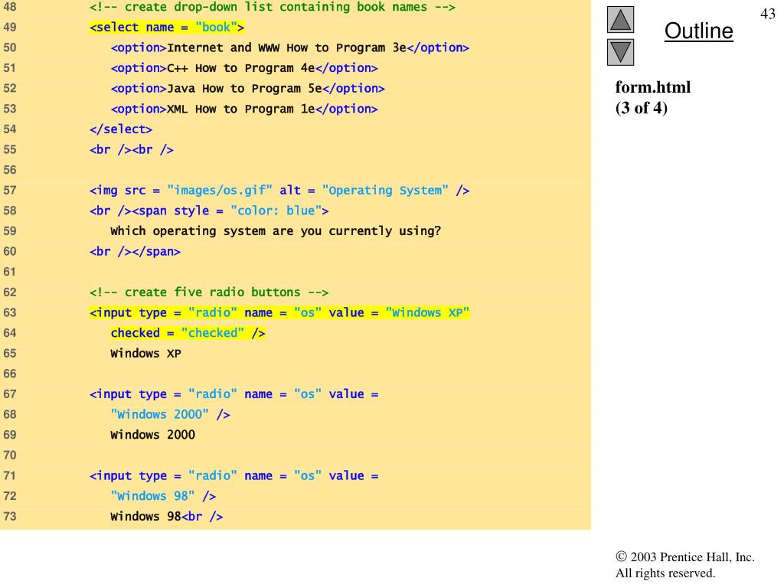Viewport: 784px width, 588px height.
Task: Open the Outline link
Action: pyautogui.click(x=698, y=31)
